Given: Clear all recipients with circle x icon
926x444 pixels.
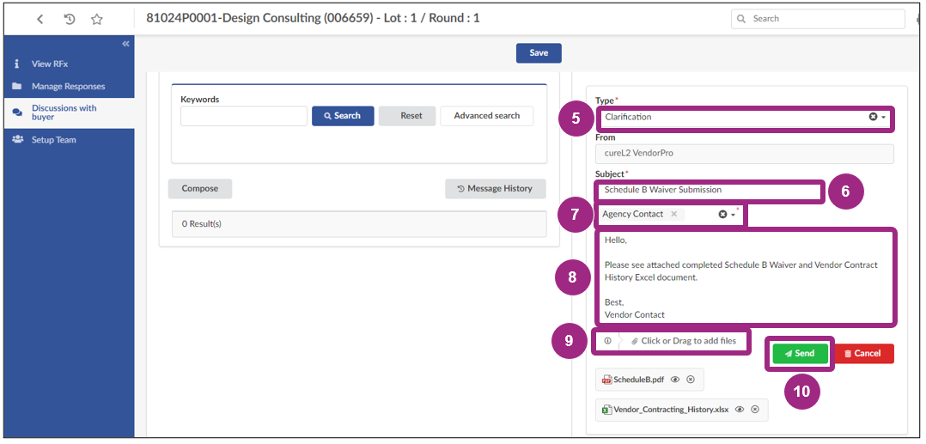Looking at the screenshot, I should [722, 215].
